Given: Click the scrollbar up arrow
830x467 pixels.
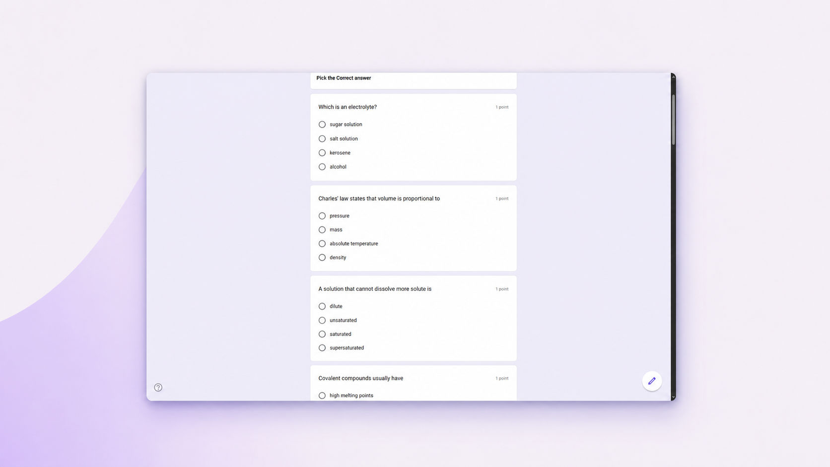Looking at the screenshot, I should [673, 76].
